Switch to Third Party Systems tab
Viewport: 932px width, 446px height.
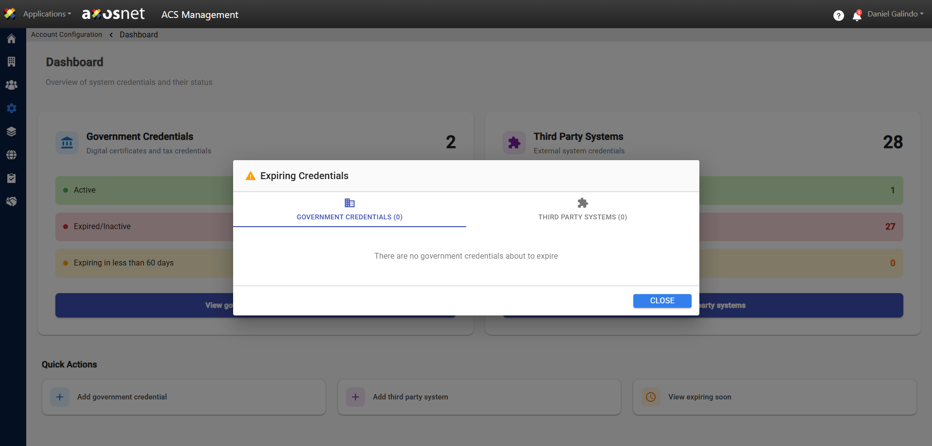coord(582,210)
